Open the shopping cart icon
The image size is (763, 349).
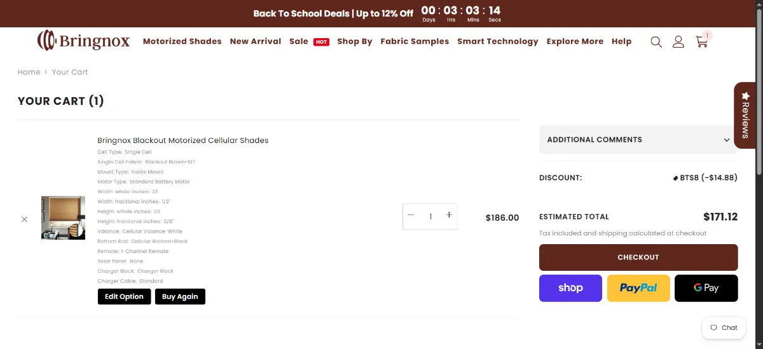pos(702,41)
